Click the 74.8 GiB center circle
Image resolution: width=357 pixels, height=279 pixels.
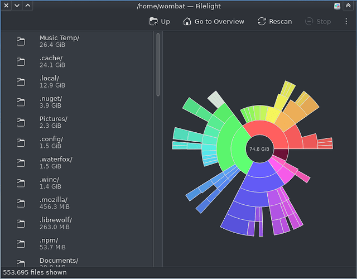click(259, 149)
